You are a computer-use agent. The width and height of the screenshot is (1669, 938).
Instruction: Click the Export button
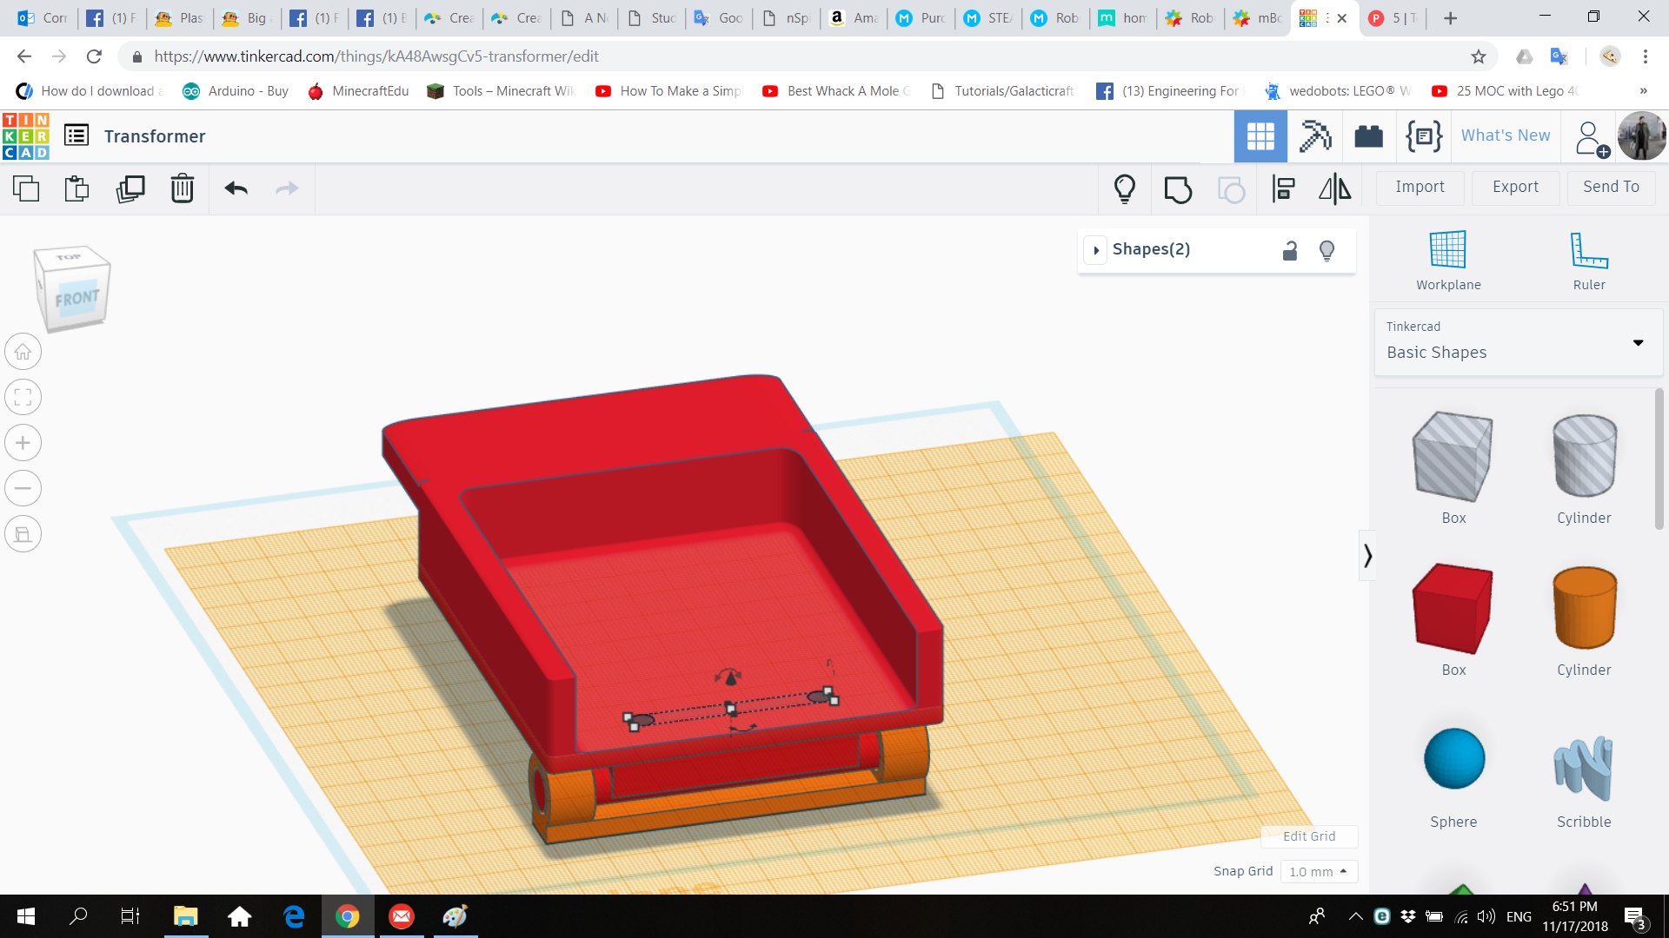1514,187
